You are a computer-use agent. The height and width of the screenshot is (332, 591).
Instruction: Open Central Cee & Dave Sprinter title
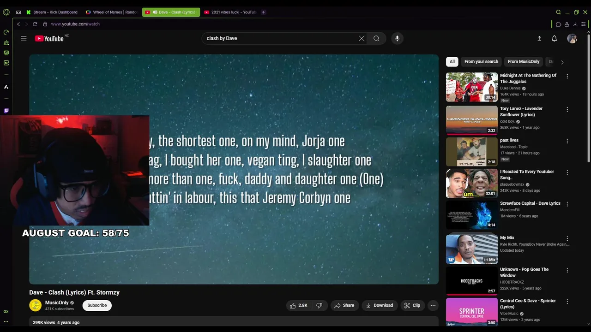point(528,303)
